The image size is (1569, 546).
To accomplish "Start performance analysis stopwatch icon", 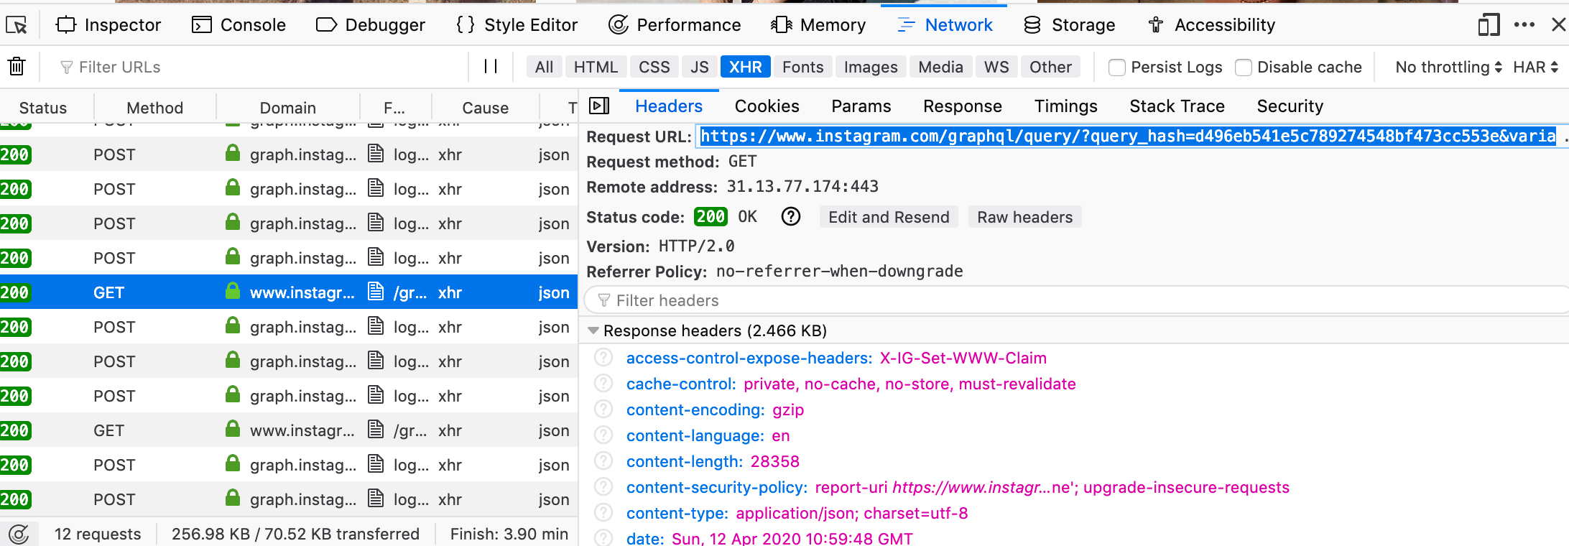I will (x=19, y=534).
